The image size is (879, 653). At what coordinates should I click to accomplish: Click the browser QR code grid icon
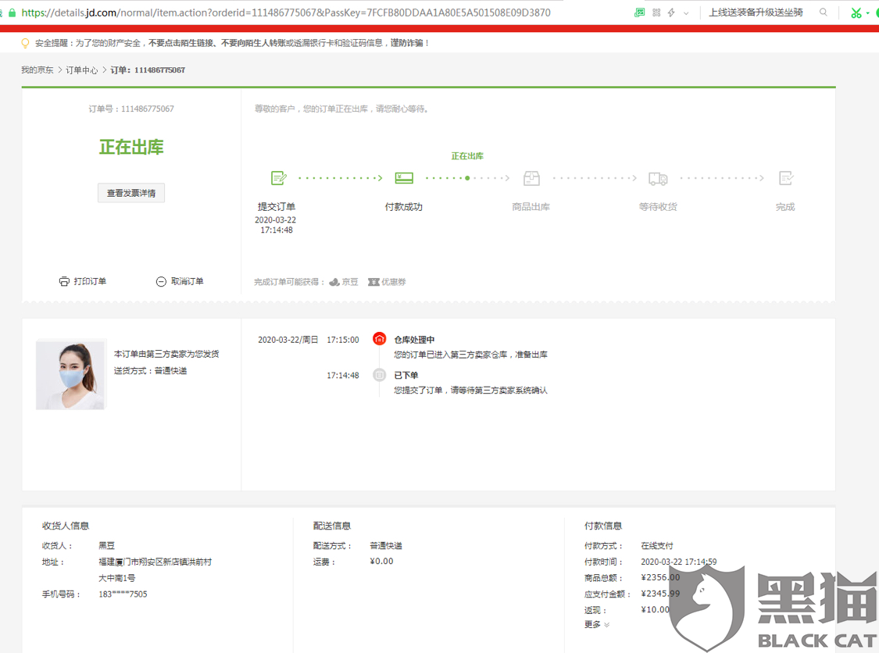coord(656,12)
